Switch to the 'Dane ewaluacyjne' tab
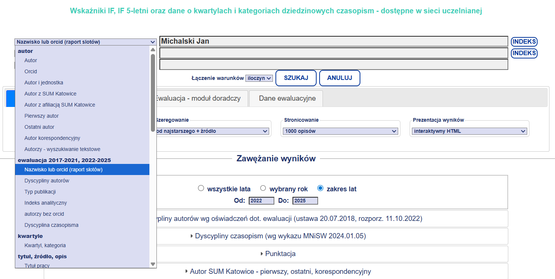This screenshot has width=555, height=279. pyautogui.click(x=285, y=98)
